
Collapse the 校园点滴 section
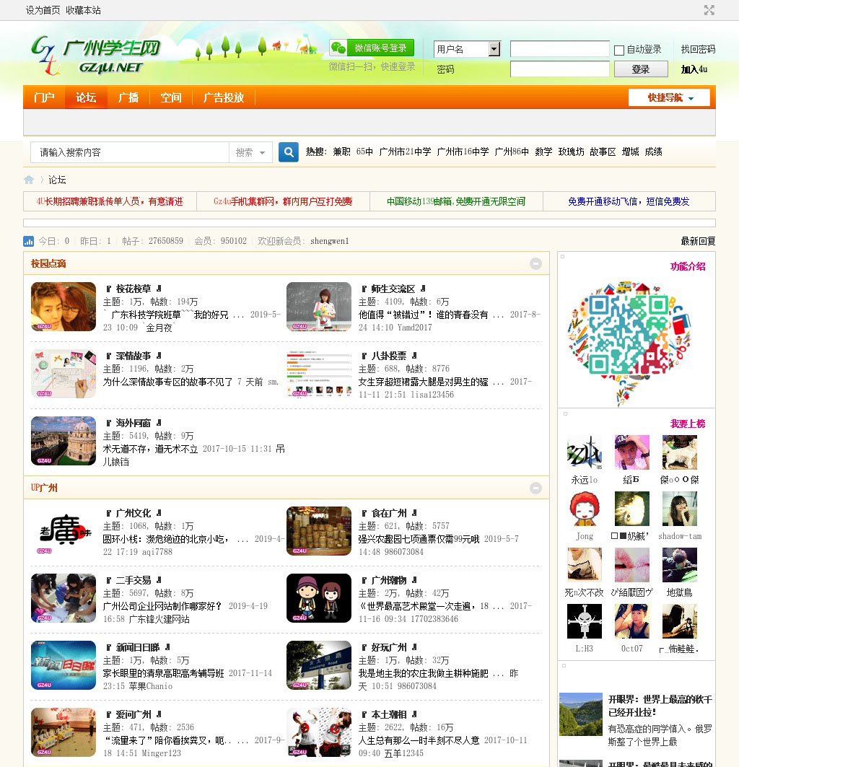(x=535, y=263)
